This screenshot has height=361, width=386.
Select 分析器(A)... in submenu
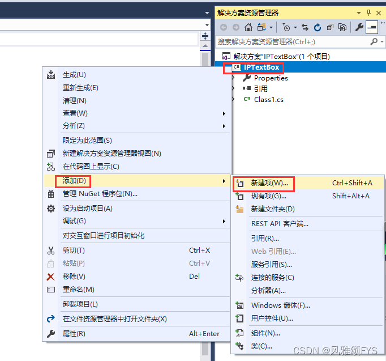308,291
